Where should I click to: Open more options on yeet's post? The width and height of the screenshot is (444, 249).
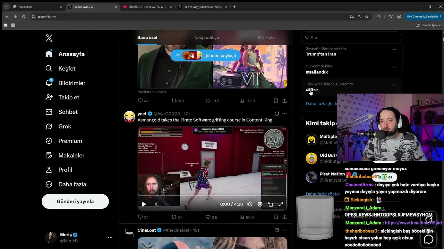284,113
